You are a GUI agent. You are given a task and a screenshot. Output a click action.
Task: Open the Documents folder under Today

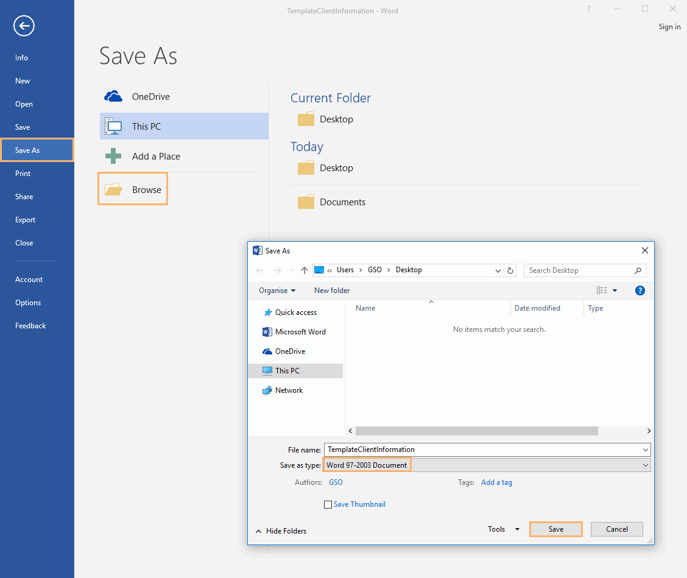click(342, 202)
